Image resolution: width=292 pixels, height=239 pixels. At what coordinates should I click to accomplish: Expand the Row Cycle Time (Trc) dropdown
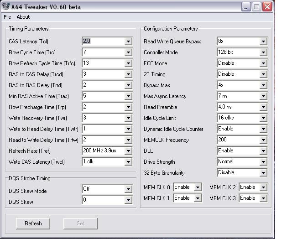click(x=128, y=52)
